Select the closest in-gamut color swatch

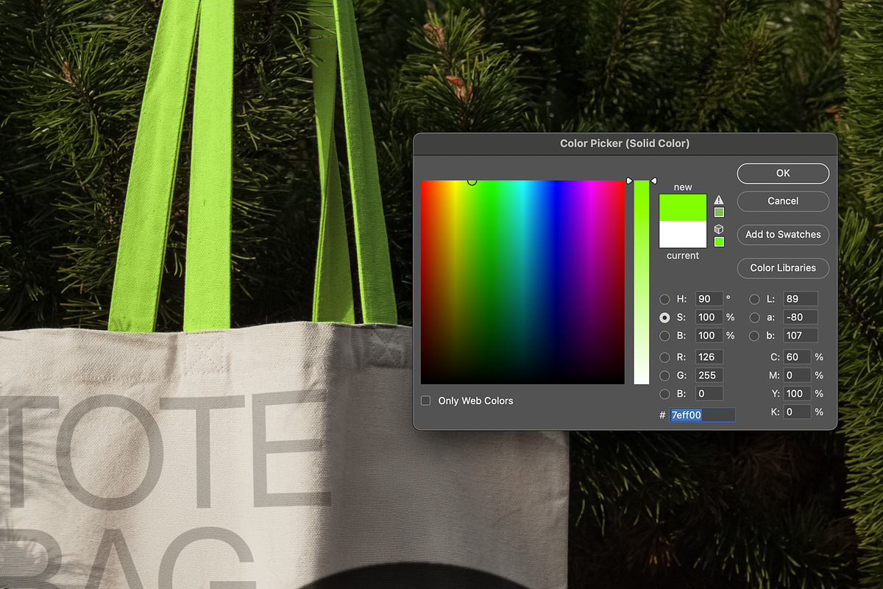tap(719, 213)
